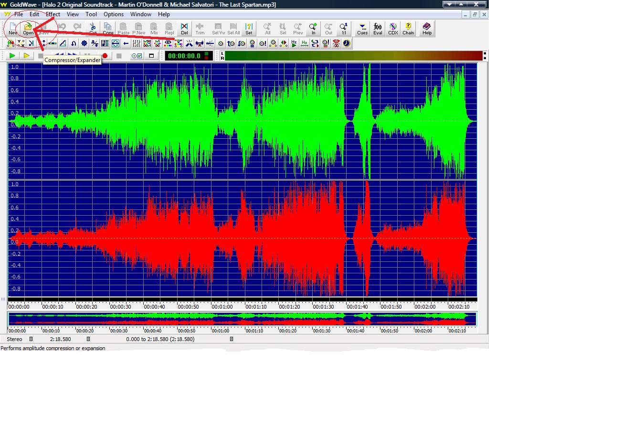This screenshot has width=622, height=425.
Task: Click the curved U-turn arrow effect icon
Action: click(74, 43)
